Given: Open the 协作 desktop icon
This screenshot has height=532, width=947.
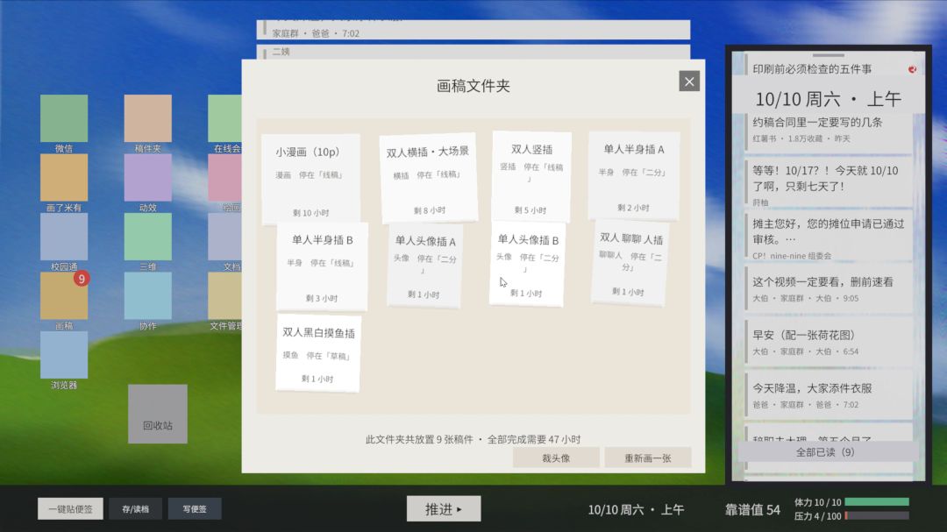Looking at the screenshot, I should point(148,296).
